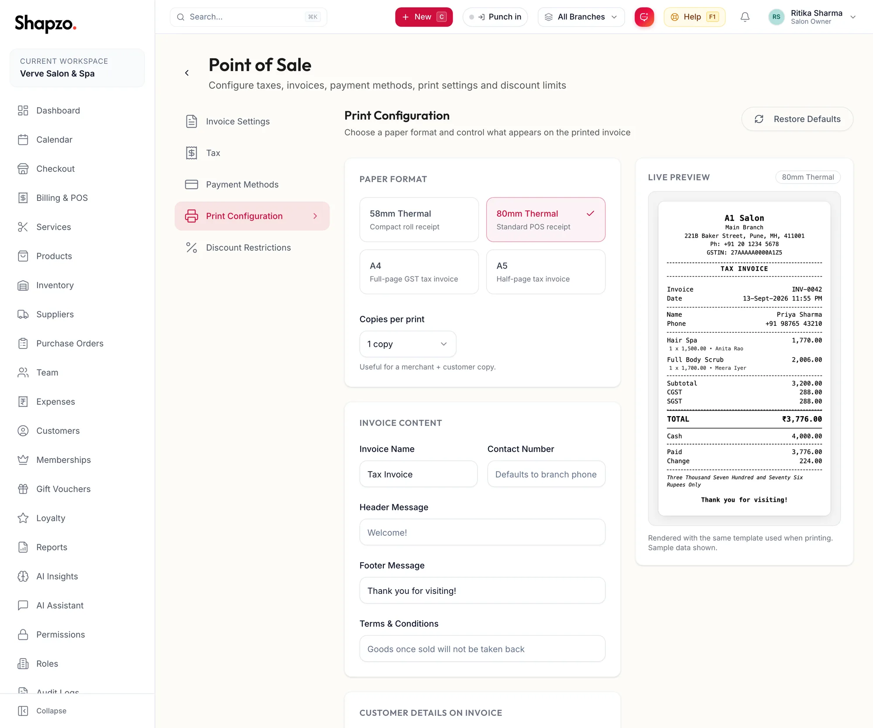The width and height of the screenshot is (873, 728).
Task: Click the Invoice Name field
Action: point(418,474)
